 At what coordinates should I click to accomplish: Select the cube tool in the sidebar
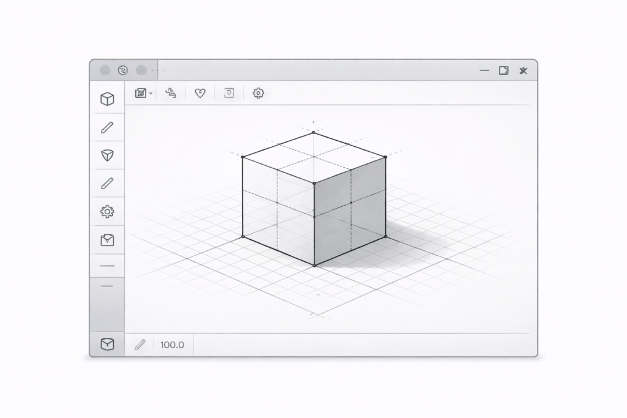[107, 99]
